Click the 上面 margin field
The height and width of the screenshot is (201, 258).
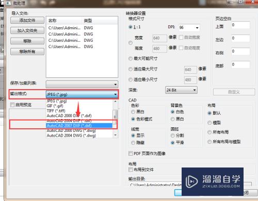point(240,25)
